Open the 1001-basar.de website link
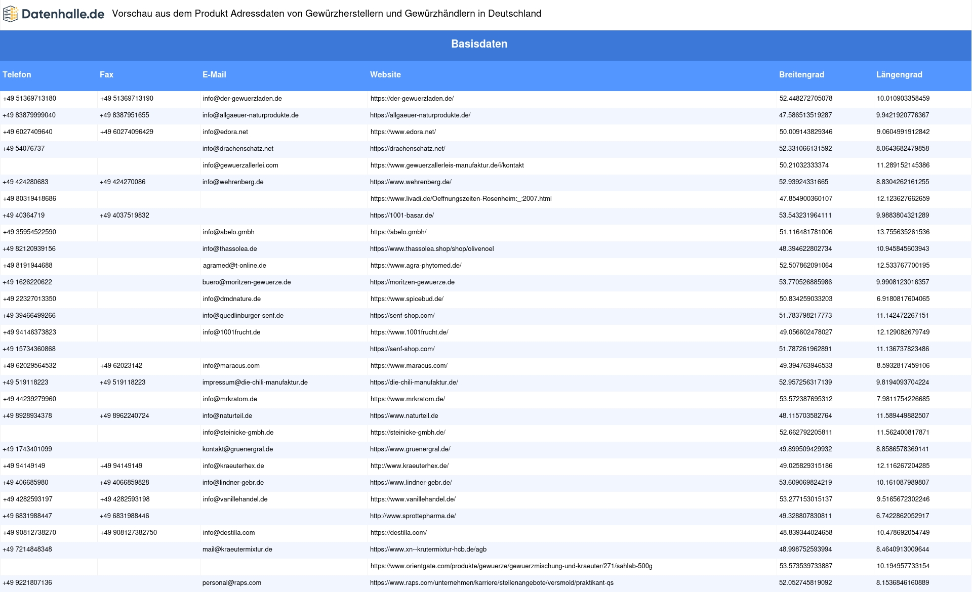 pos(402,216)
